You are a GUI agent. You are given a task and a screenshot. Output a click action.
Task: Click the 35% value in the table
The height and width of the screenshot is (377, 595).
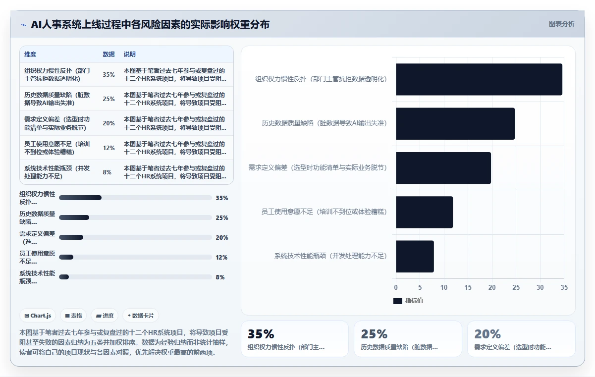(x=108, y=75)
